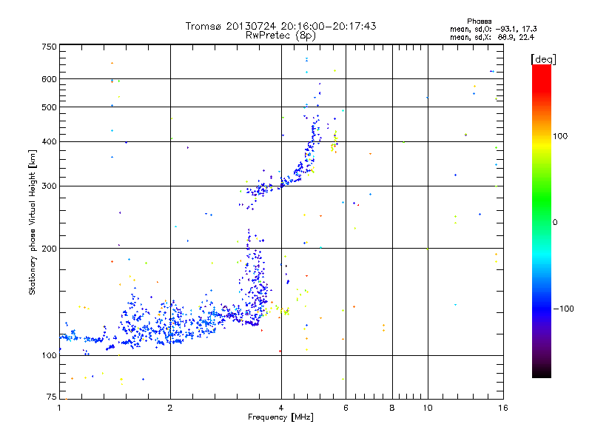Click the 'mean, sd,O: -93.1, 17.3' line
Image resolution: width=592 pixels, height=444 pixels.
click(494, 29)
